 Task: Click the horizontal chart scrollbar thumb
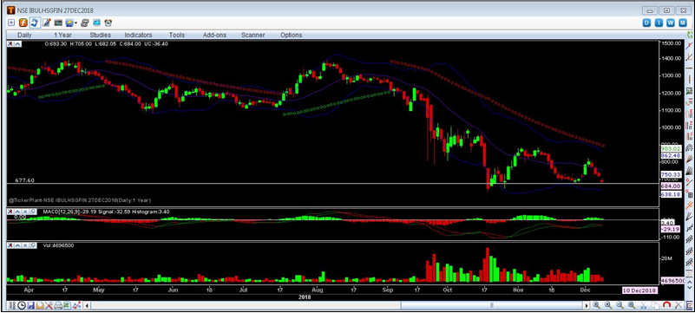pyautogui.click(x=492, y=305)
